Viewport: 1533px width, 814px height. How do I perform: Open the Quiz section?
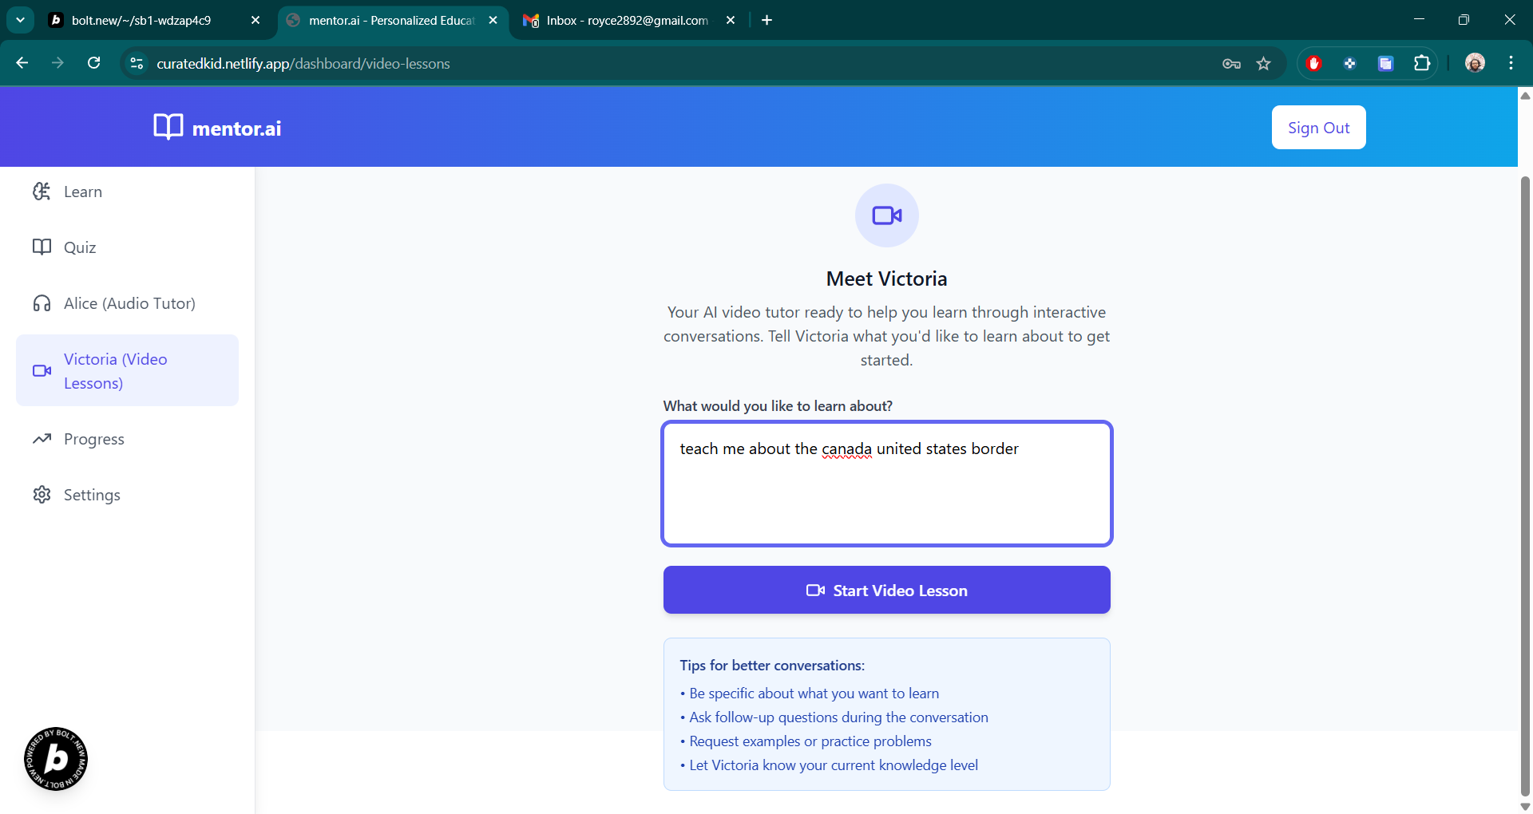click(x=127, y=247)
